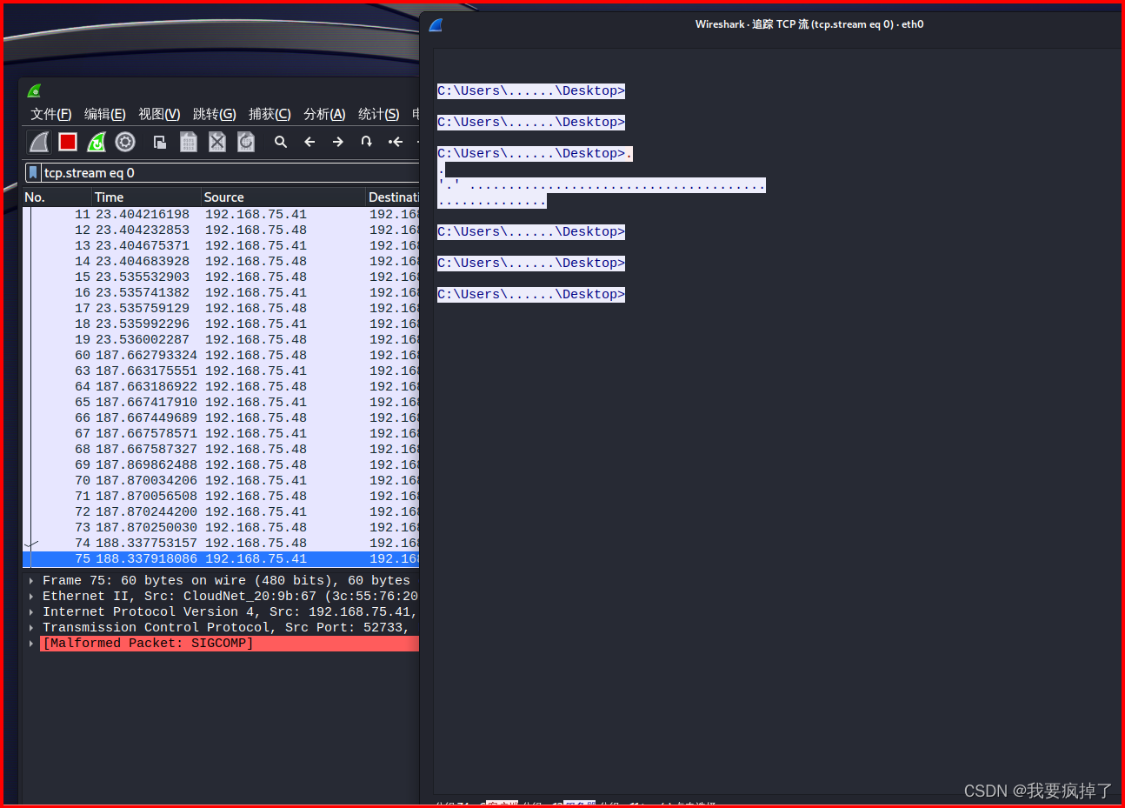
Task: Restart the current capture with green fin
Action: 97,142
